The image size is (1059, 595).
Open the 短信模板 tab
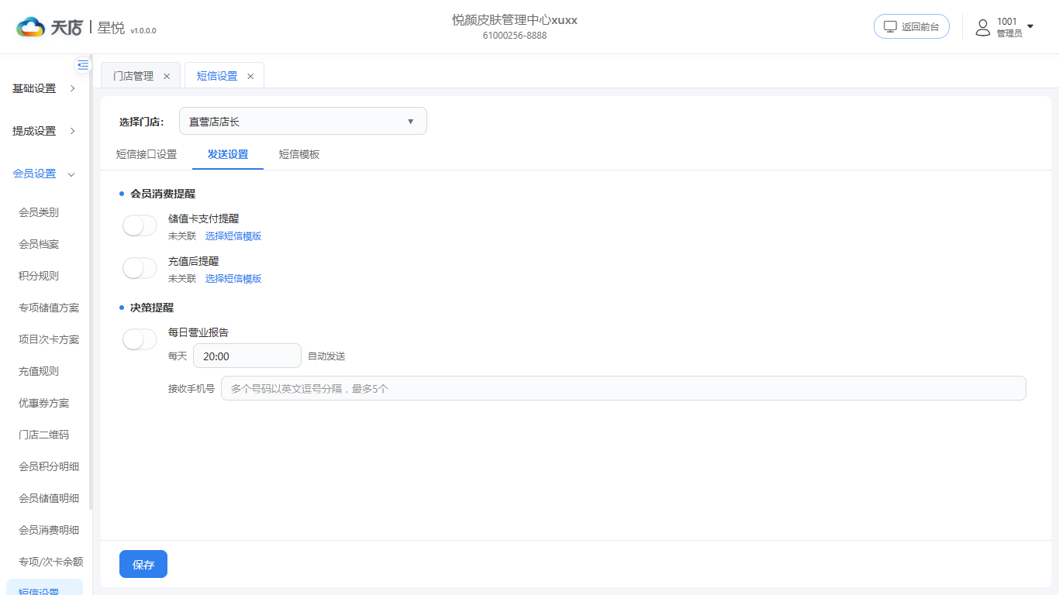pyautogui.click(x=299, y=154)
